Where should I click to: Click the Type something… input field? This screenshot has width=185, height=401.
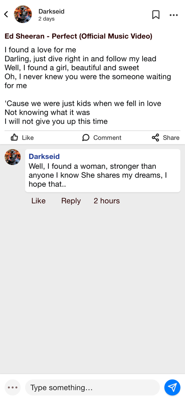tap(92, 387)
